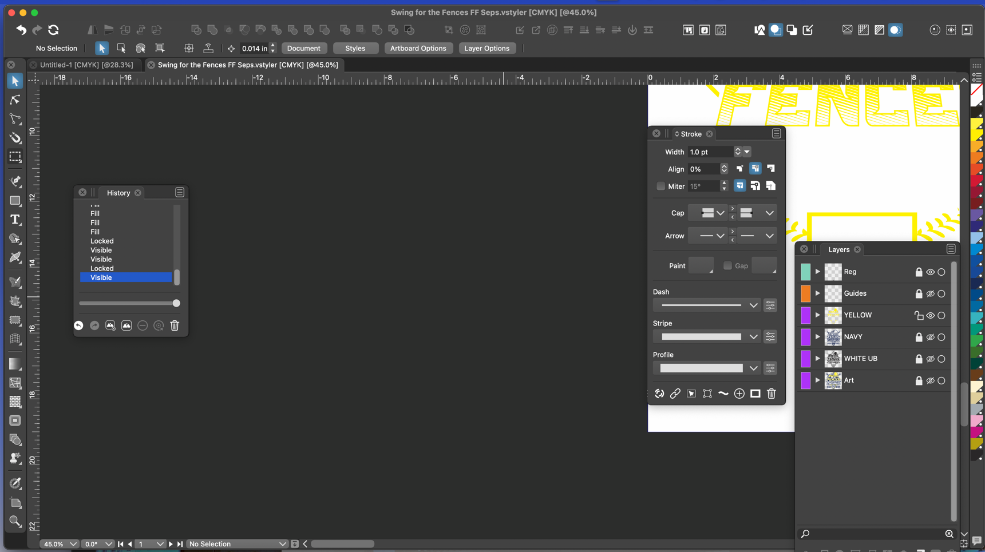Enable the Miter checkbox in the Stroke panel
The width and height of the screenshot is (985, 552).
[x=660, y=186]
